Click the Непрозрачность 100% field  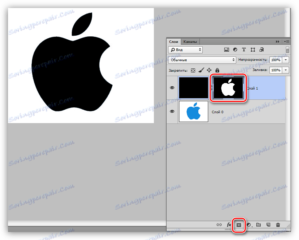coord(276,60)
